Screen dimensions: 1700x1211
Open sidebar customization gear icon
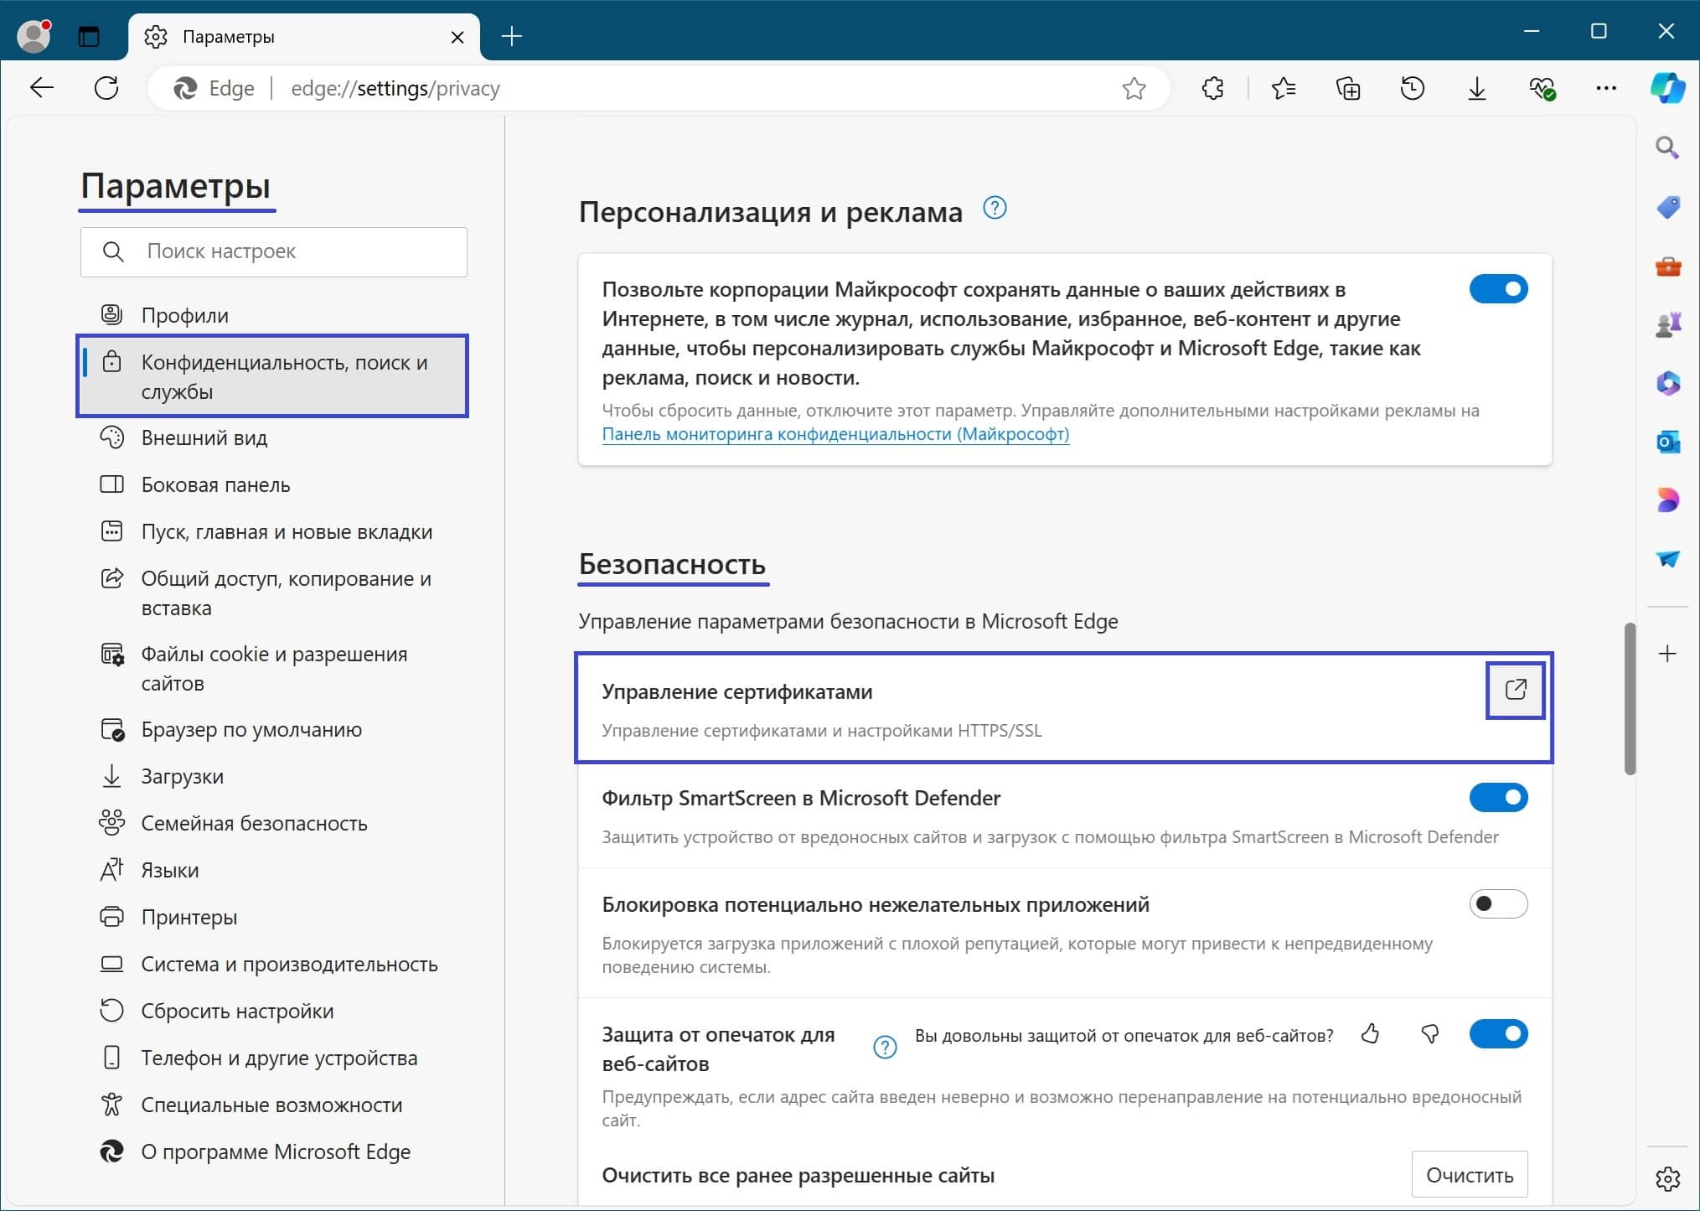(x=1667, y=1178)
